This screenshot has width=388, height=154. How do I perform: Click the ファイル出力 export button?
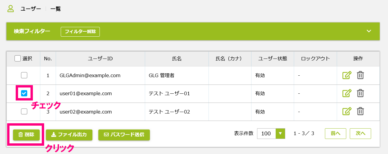click(x=69, y=134)
